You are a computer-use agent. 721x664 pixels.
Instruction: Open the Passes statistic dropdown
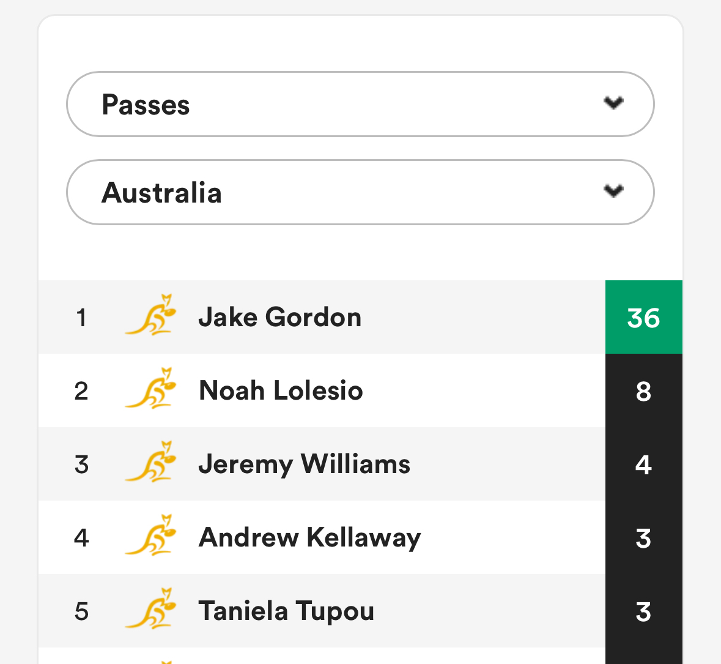click(x=360, y=104)
